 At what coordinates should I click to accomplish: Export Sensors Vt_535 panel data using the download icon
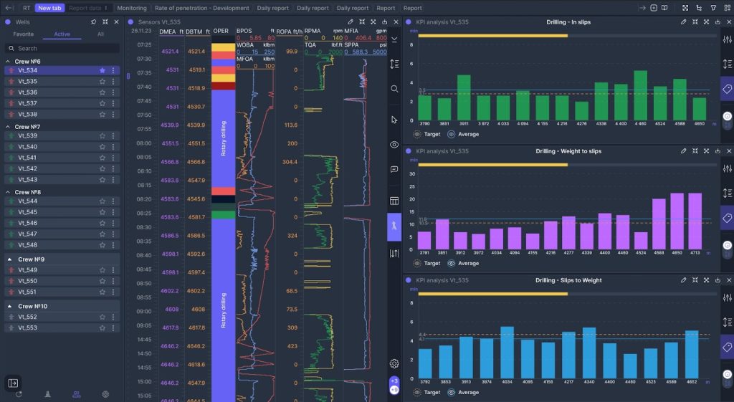click(x=384, y=22)
